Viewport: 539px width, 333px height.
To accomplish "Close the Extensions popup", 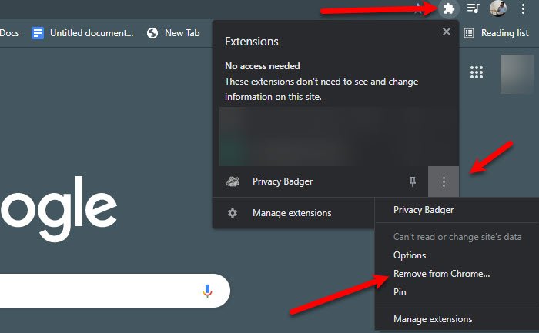I will (447, 32).
